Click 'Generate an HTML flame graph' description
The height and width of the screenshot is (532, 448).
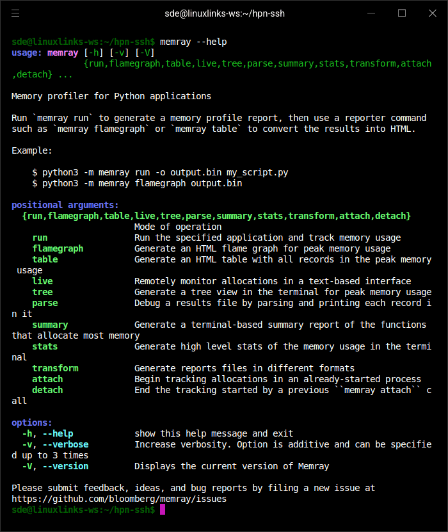point(262,248)
